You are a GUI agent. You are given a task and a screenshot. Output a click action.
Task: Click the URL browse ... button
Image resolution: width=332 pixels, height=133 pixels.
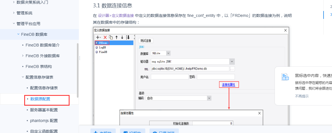tap(232, 69)
